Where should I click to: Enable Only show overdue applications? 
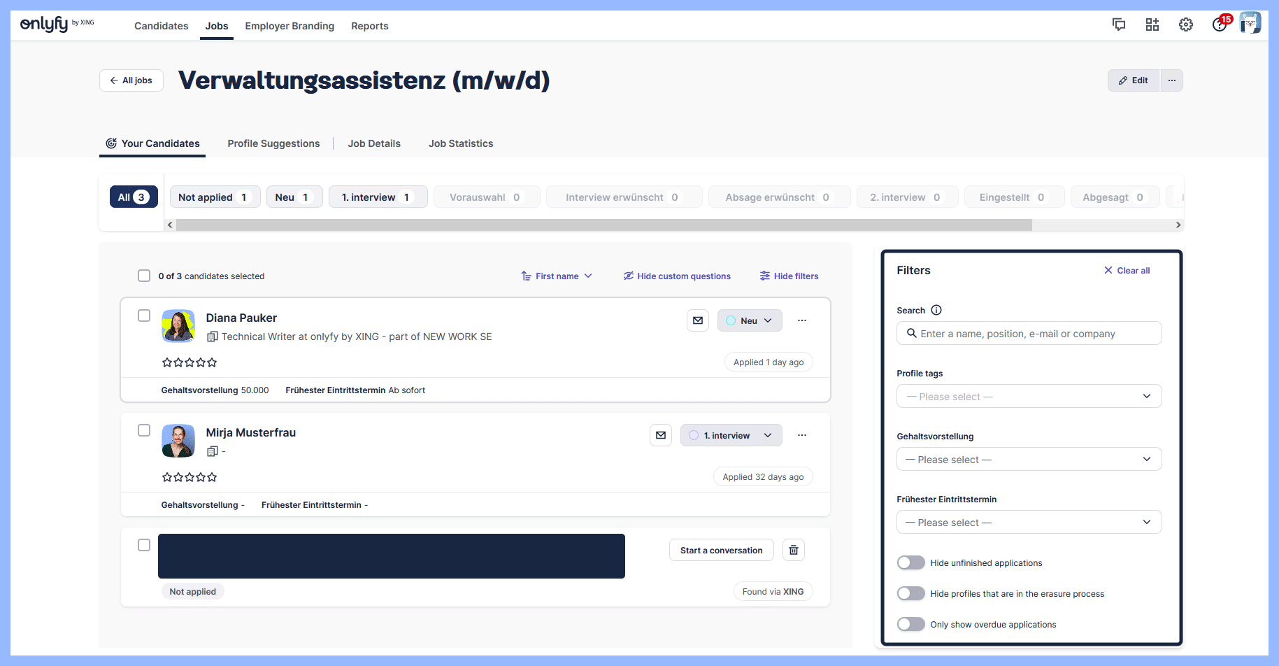(x=910, y=623)
